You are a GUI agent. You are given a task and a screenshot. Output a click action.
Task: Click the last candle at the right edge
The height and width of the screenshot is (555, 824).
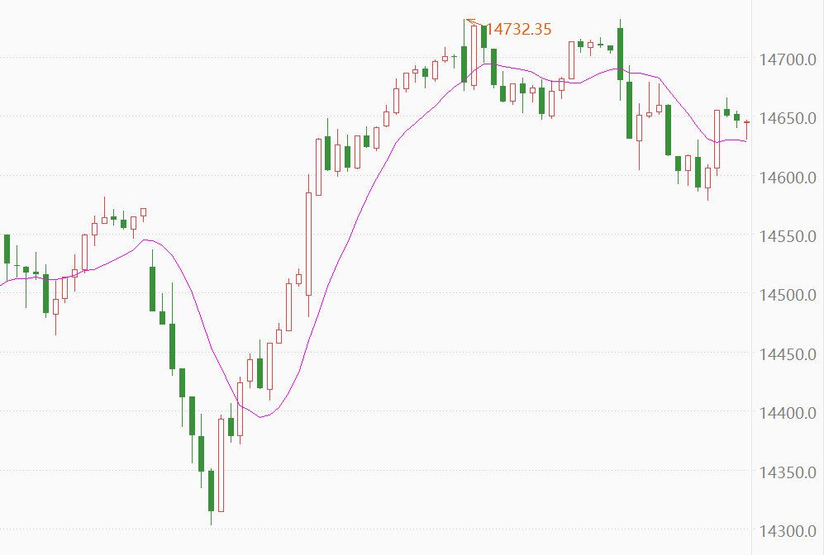click(x=746, y=122)
